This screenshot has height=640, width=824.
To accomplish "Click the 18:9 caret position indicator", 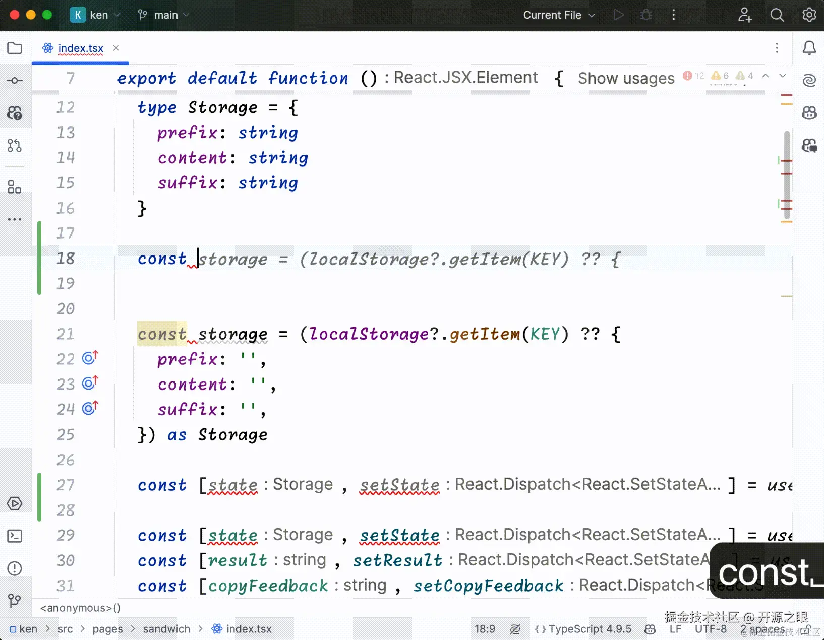I will (485, 629).
